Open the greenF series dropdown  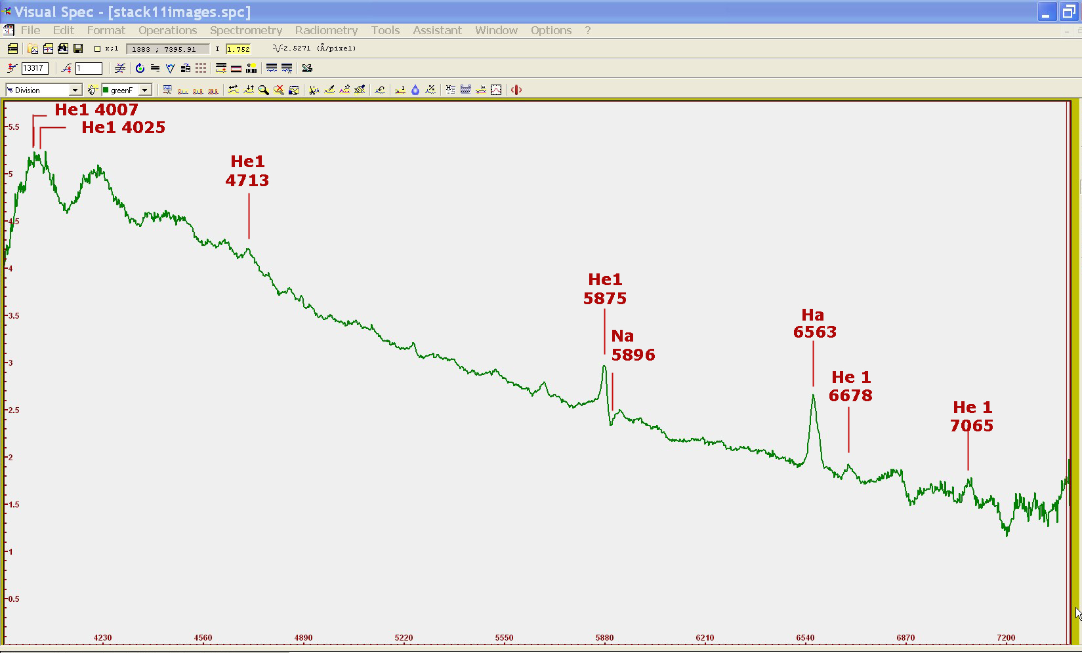click(x=145, y=90)
